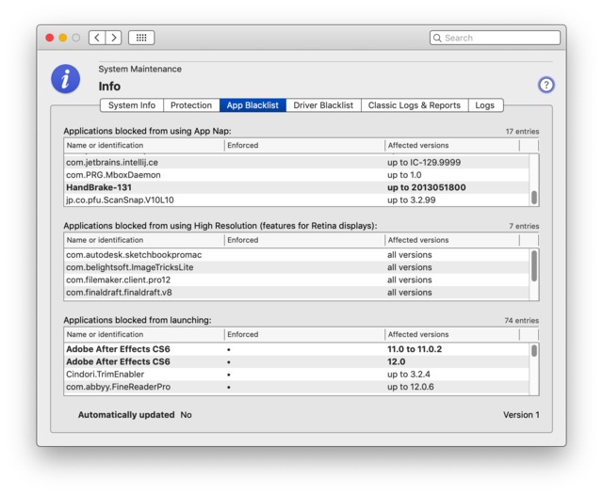The width and height of the screenshot is (603, 495).
Task: Select the com.autodesk.sketchbookpromac row
Action: point(297,255)
